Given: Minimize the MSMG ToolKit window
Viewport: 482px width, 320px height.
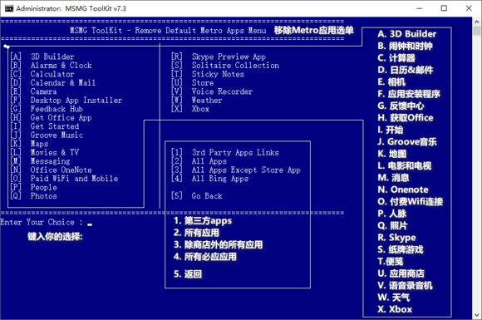Looking at the screenshot, I should (x=420, y=8).
